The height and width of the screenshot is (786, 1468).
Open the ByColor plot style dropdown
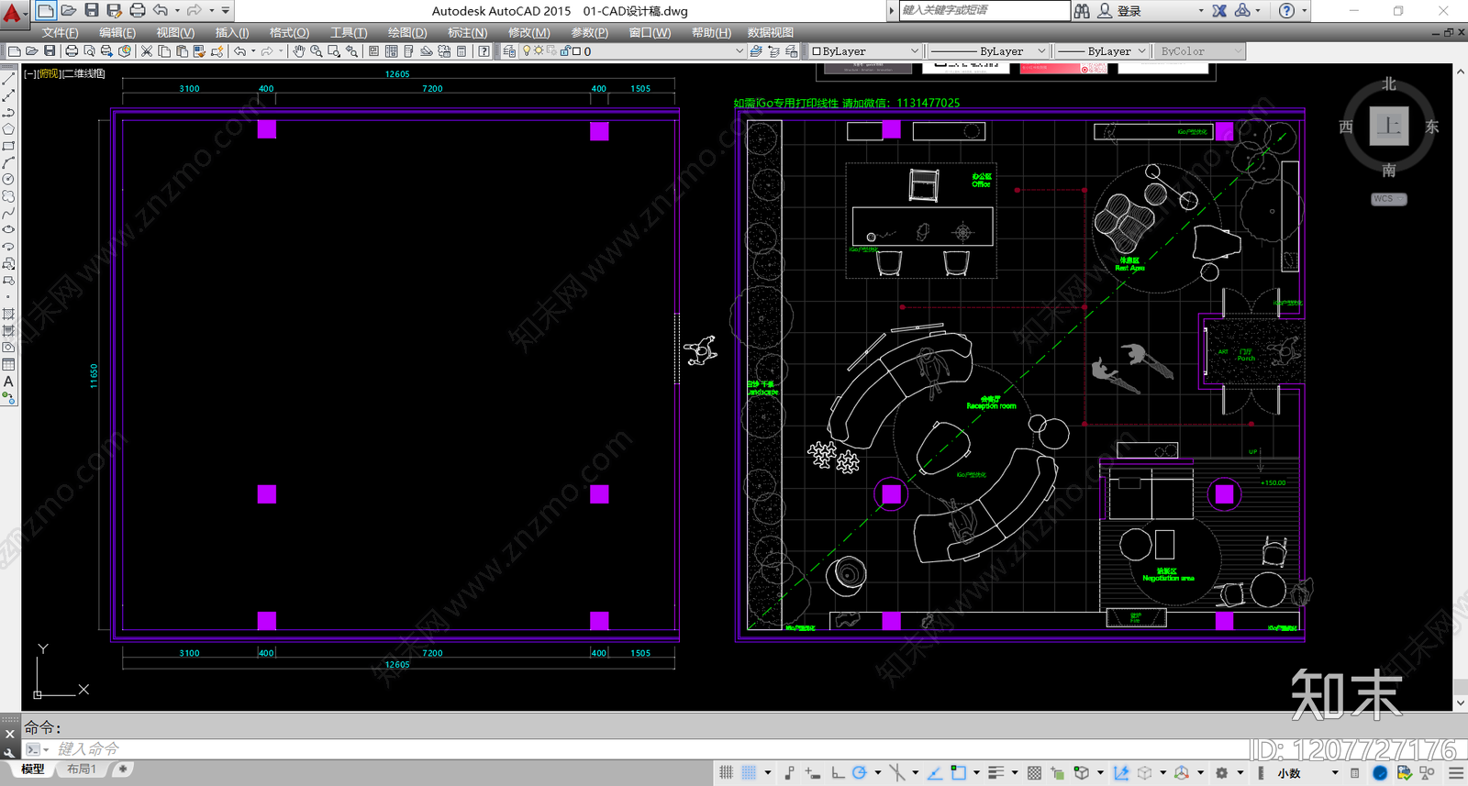pyautogui.click(x=1198, y=51)
